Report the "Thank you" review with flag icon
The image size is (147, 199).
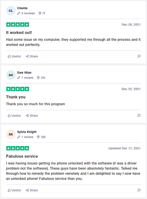(x=139, y=115)
